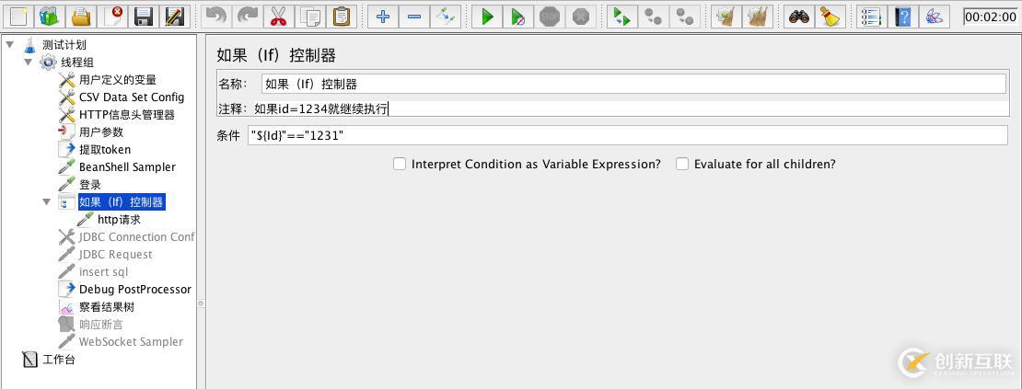Image resolution: width=1022 pixels, height=389 pixels.
Task: Select the disabled JDBC Request node
Action: pyautogui.click(x=115, y=255)
